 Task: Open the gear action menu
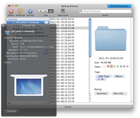click(9, 103)
